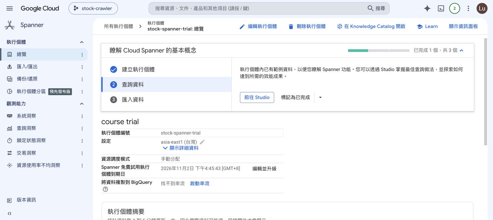
Task: Open more options for 執行個體分區
Action: (82, 92)
